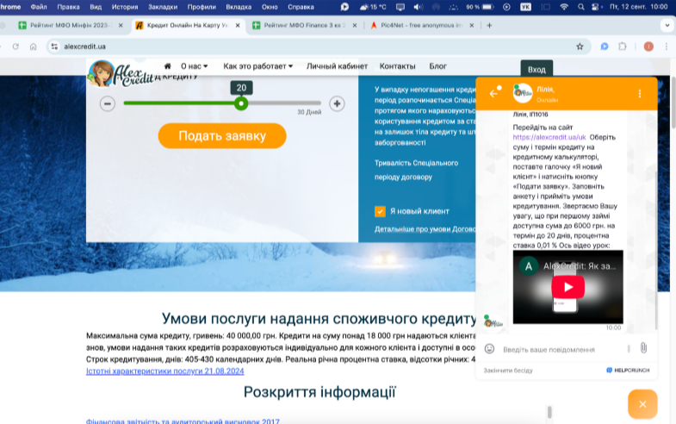The image size is (676, 424).
Task: Open Spotlight search in the menu bar
Action: [x=580, y=7]
